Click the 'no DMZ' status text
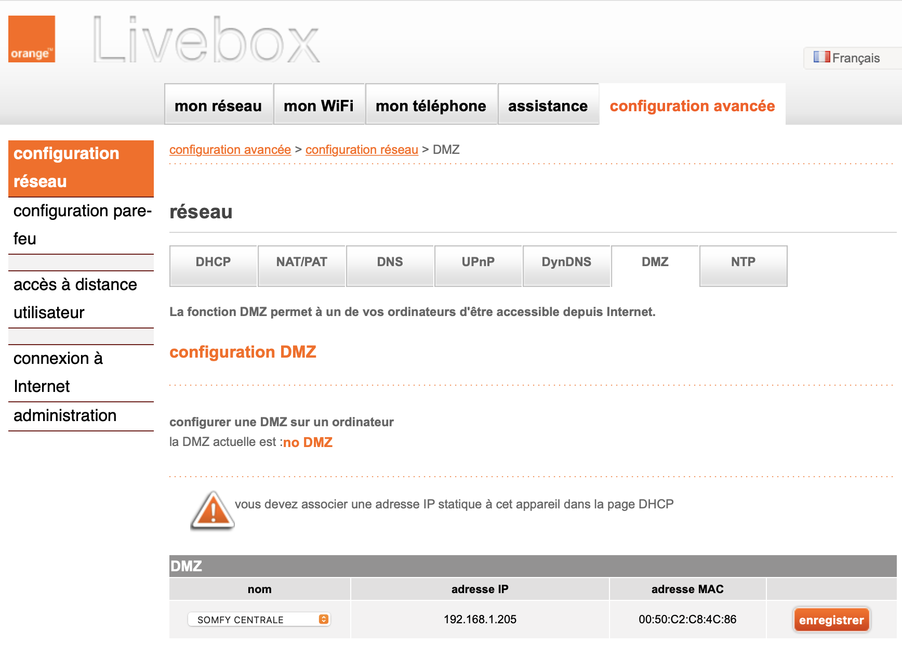The width and height of the screenshot is (902, 656). (308, 442)
